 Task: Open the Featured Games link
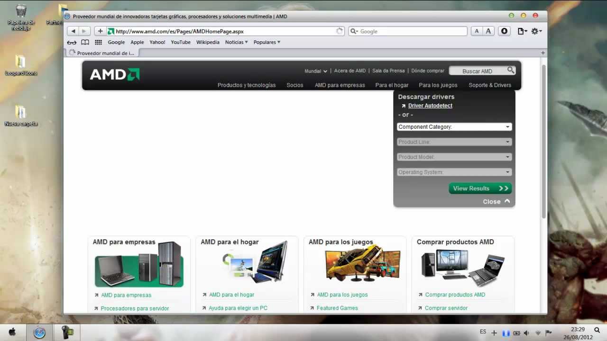[337, 308]
